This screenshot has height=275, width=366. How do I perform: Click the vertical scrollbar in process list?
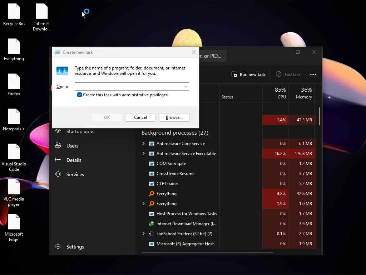[x=319, y=116]
